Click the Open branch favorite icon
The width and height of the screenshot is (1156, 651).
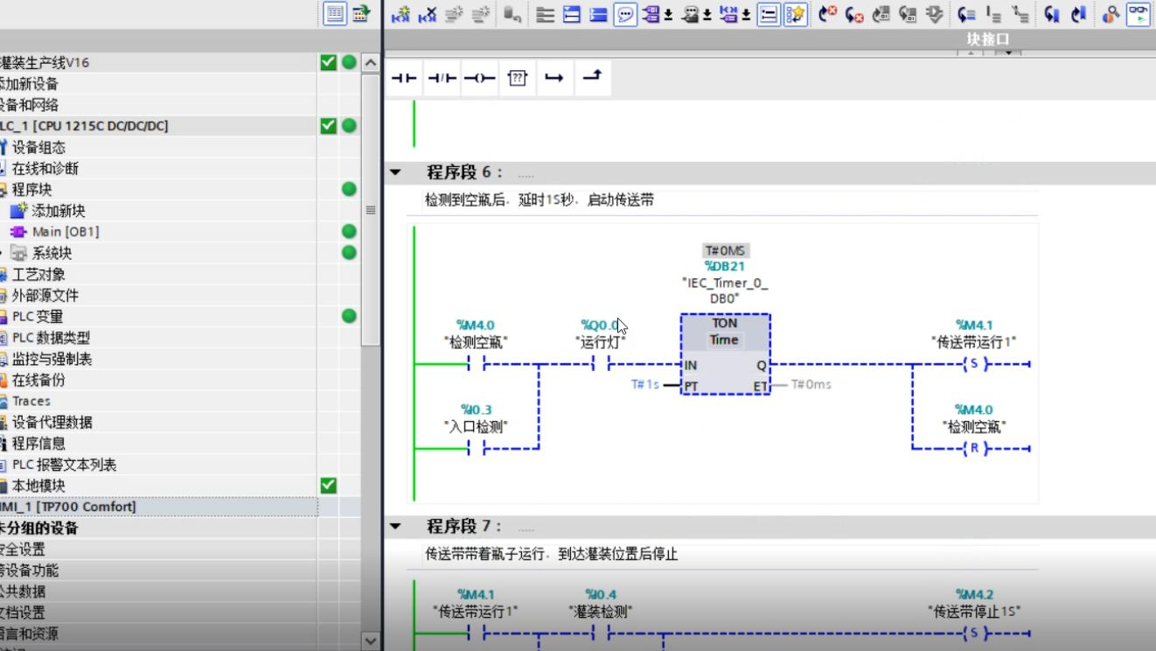click(554, 78)
